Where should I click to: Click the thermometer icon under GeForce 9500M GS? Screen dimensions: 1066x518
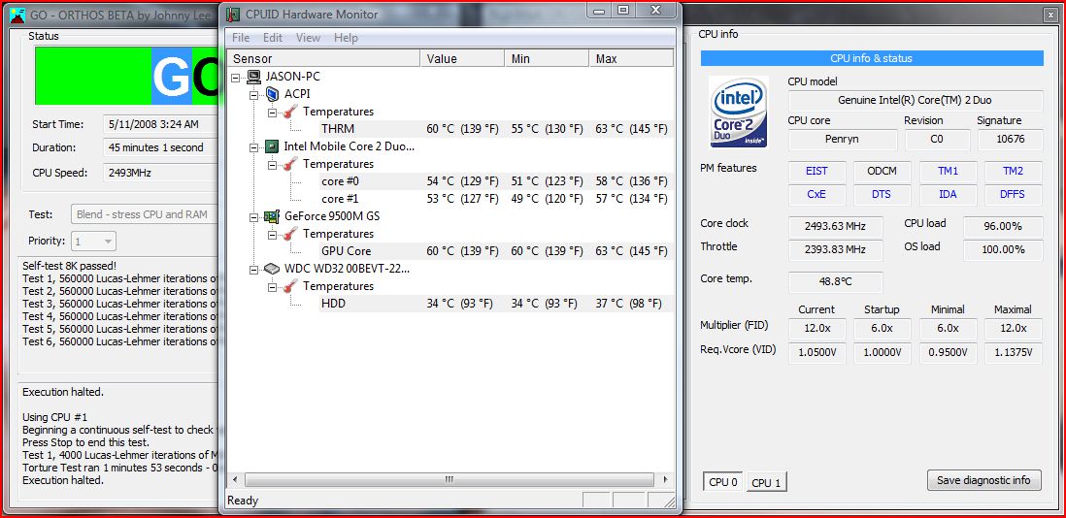290,234
